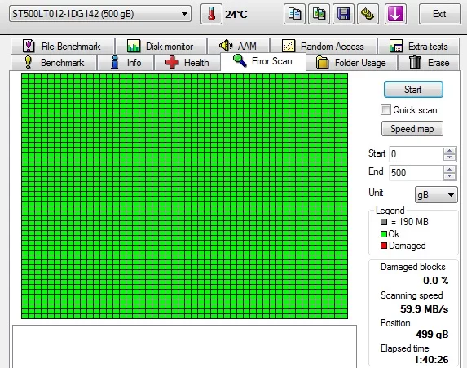
Task: Open the Folder Usage tab
Action: click(351, 63)
